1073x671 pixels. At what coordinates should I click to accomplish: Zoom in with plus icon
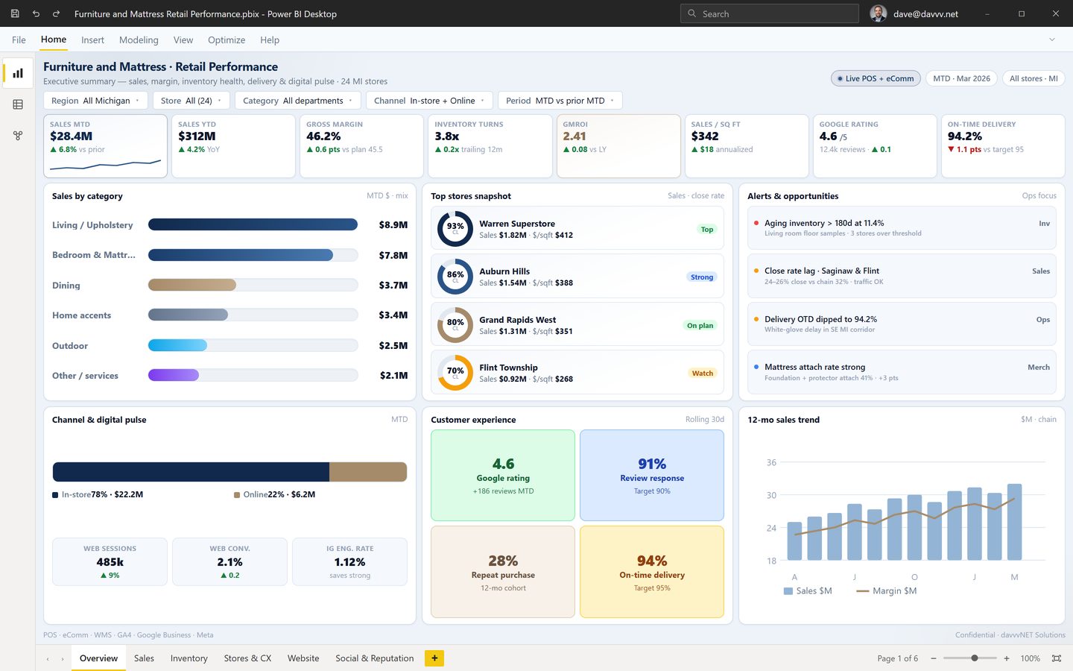pyautogui.click(x=1007, y=658)
